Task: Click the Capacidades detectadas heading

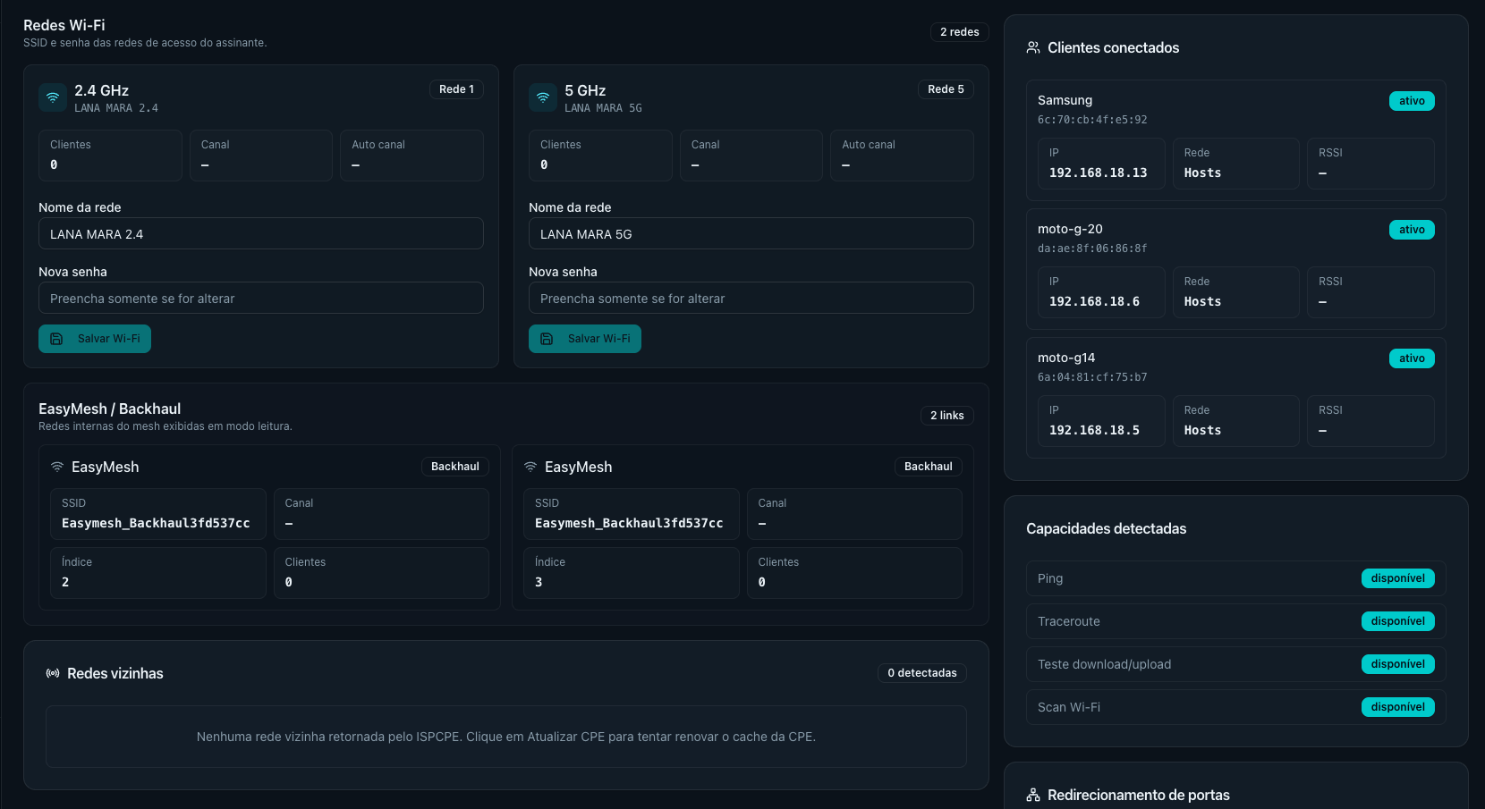Action: (x=1106, y=528)
